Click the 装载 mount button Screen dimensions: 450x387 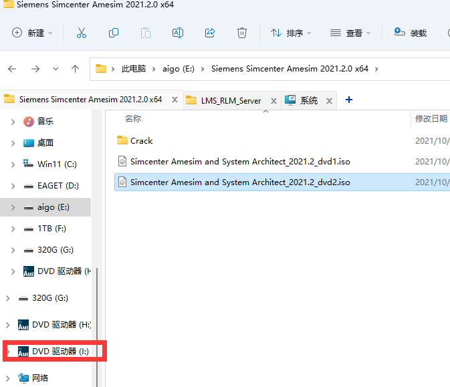pos(411,33)
